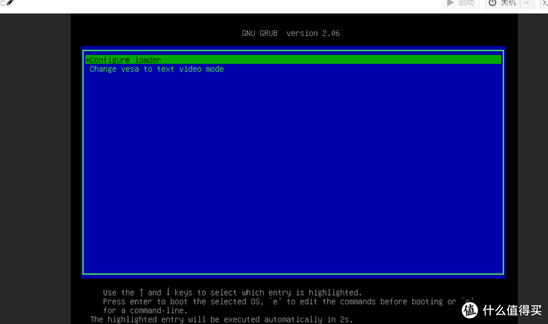The image size is (548, 324).
Task: Click the 关机 shutdown button
Action: pos(502,3)
